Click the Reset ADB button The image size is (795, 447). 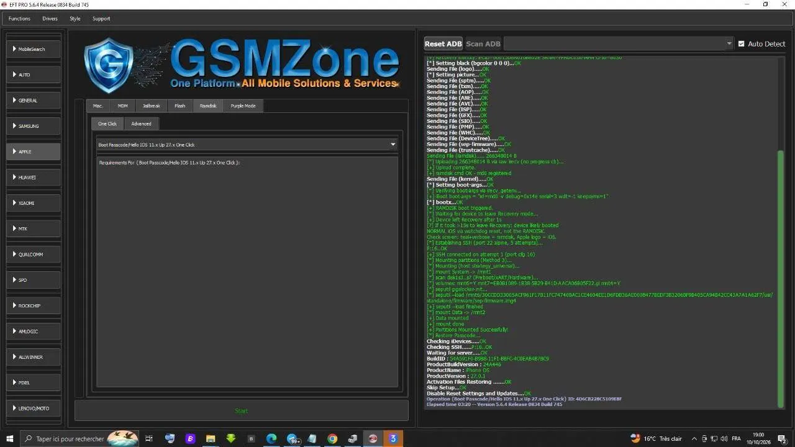pos(443,43)
